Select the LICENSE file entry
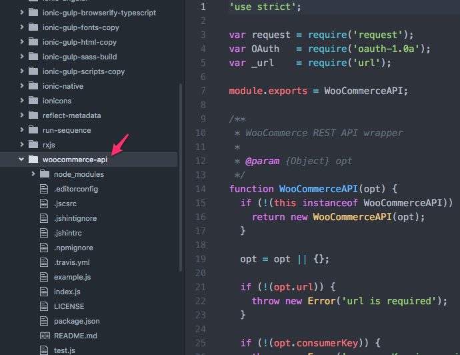Image resolution: width=460 pixels, height=355 pixels. pyautogui.click(x=69, y=306)
